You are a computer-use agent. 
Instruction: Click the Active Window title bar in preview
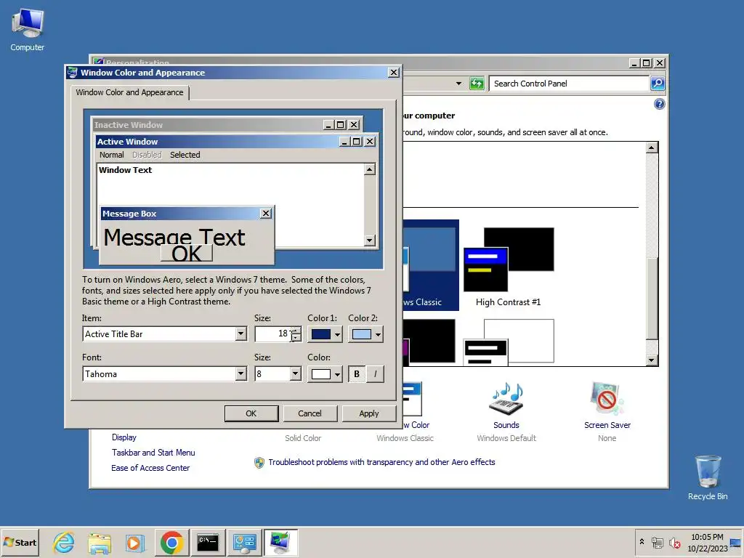point(217,142)
